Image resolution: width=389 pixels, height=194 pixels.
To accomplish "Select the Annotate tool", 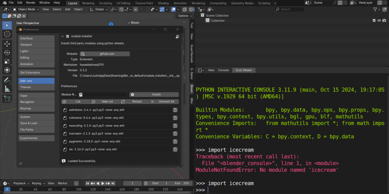I will [7, 80].
